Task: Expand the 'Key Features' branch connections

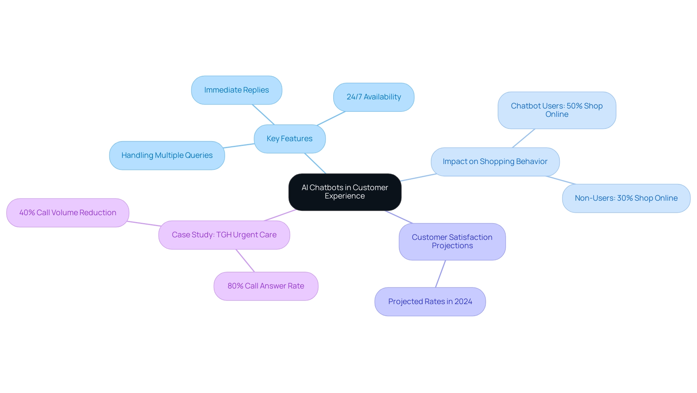Action: tap(290, 138)
